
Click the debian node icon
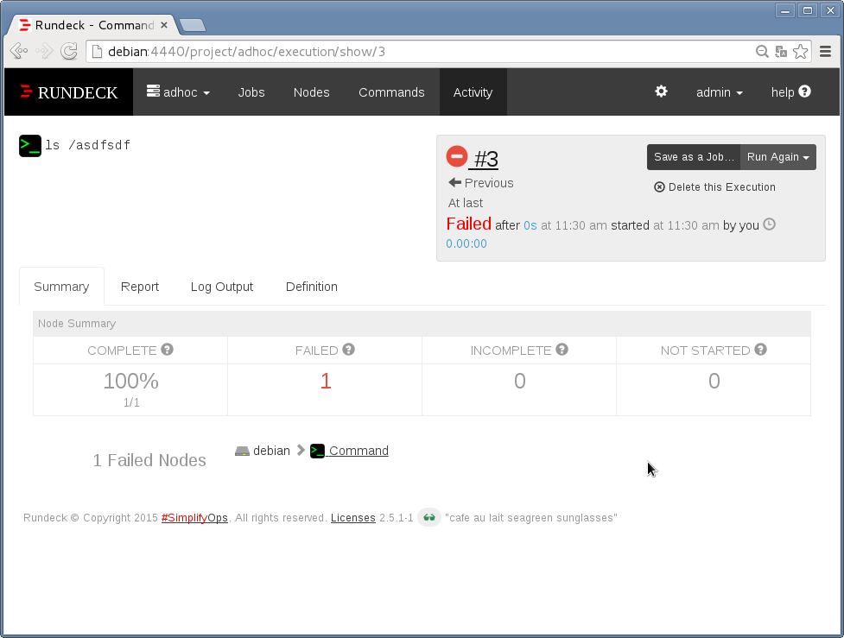[242, 451]
